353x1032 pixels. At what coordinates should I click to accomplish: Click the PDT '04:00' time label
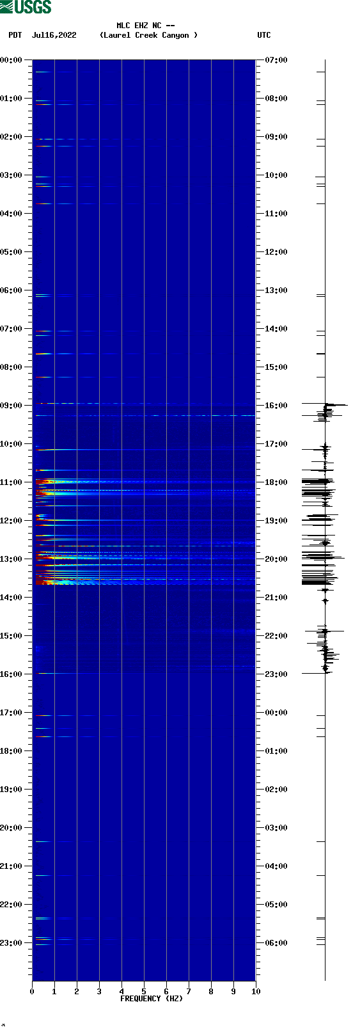[12, 214]
